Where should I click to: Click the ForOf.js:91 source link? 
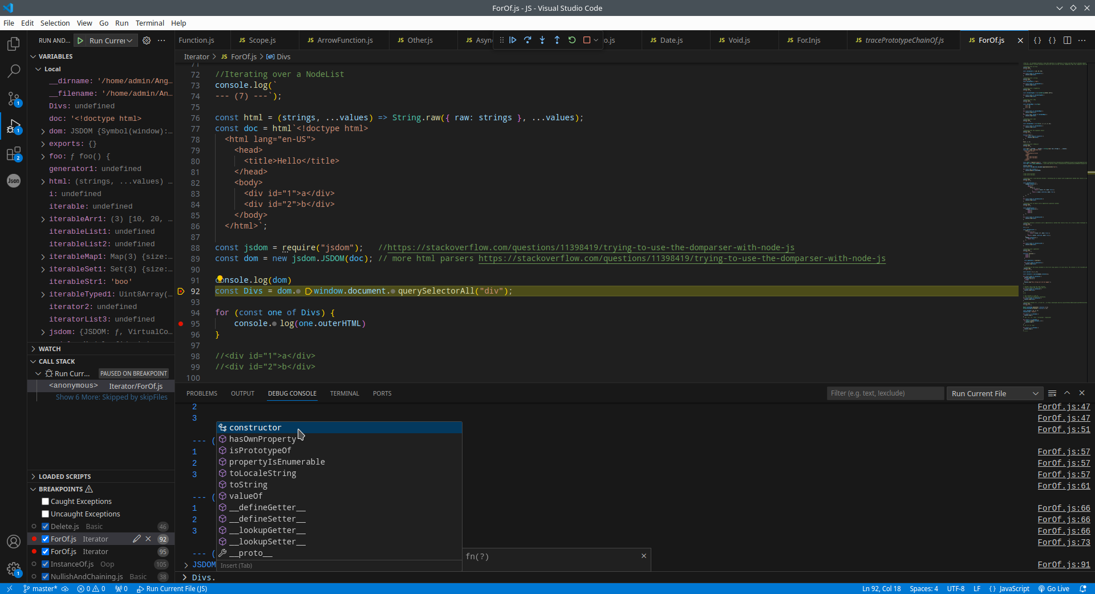click(1064, 564)
